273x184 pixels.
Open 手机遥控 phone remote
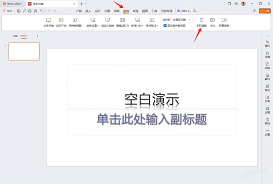click(x=202, y=22)
